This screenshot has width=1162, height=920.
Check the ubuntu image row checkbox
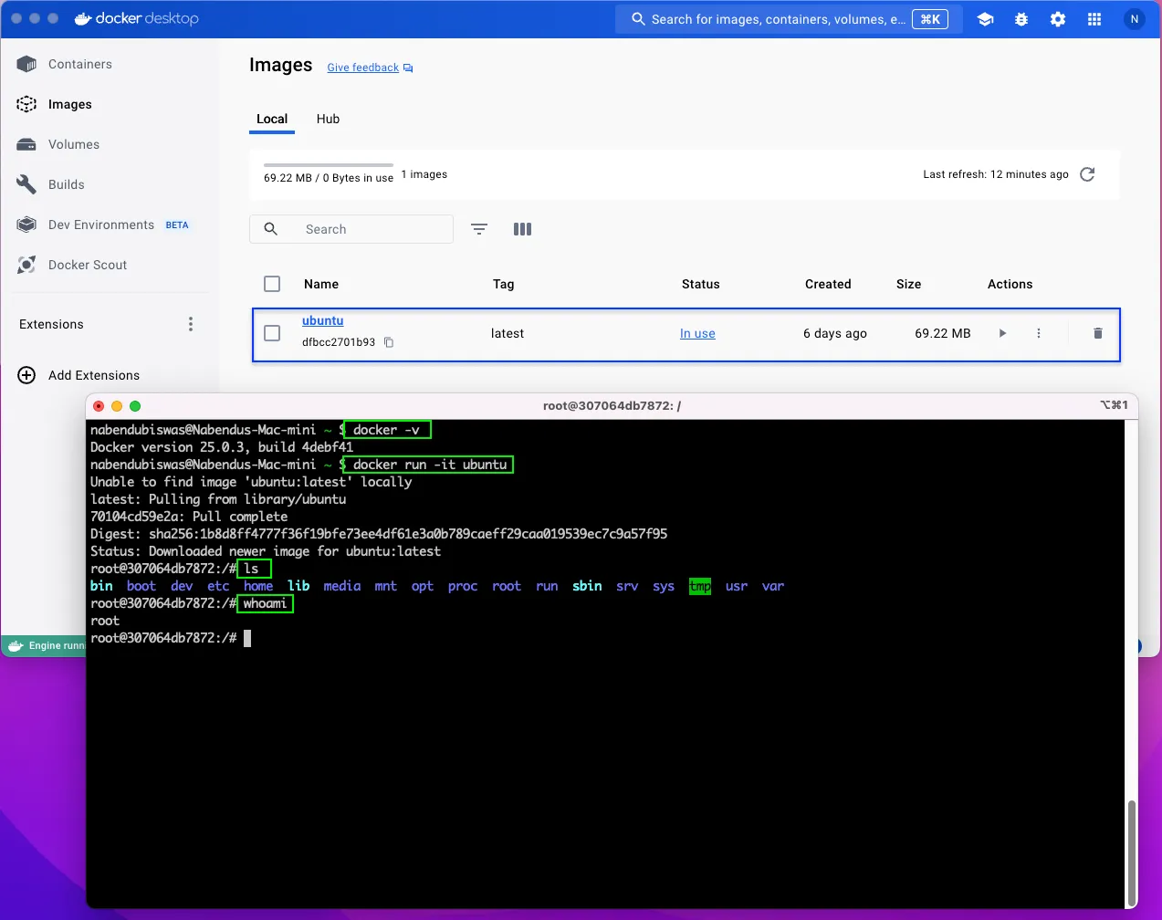tap(272, 333)
